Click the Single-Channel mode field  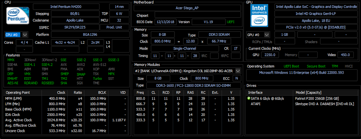click(185, 49)
